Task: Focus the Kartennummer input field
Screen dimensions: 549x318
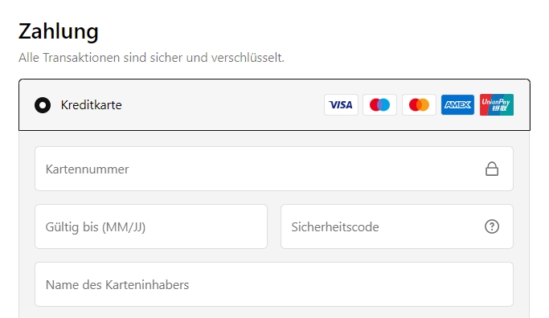Action: tap(274, 169)
